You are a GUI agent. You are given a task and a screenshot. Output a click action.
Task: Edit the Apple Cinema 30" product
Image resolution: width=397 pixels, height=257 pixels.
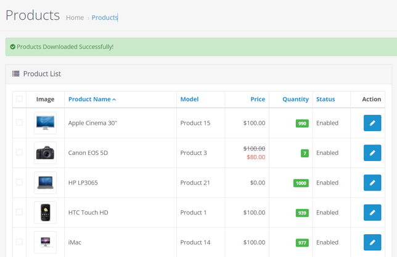pos(372,123)
